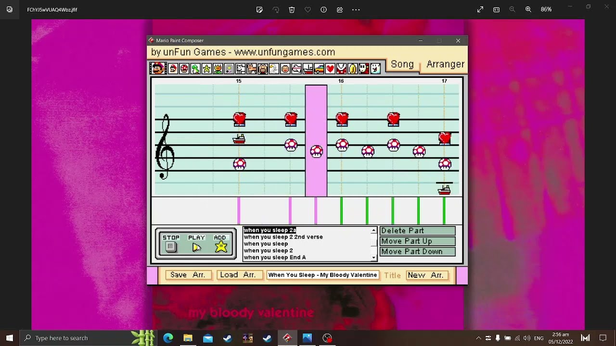
Task: Select the airplane instrument icon
Action: coord(296,69)
